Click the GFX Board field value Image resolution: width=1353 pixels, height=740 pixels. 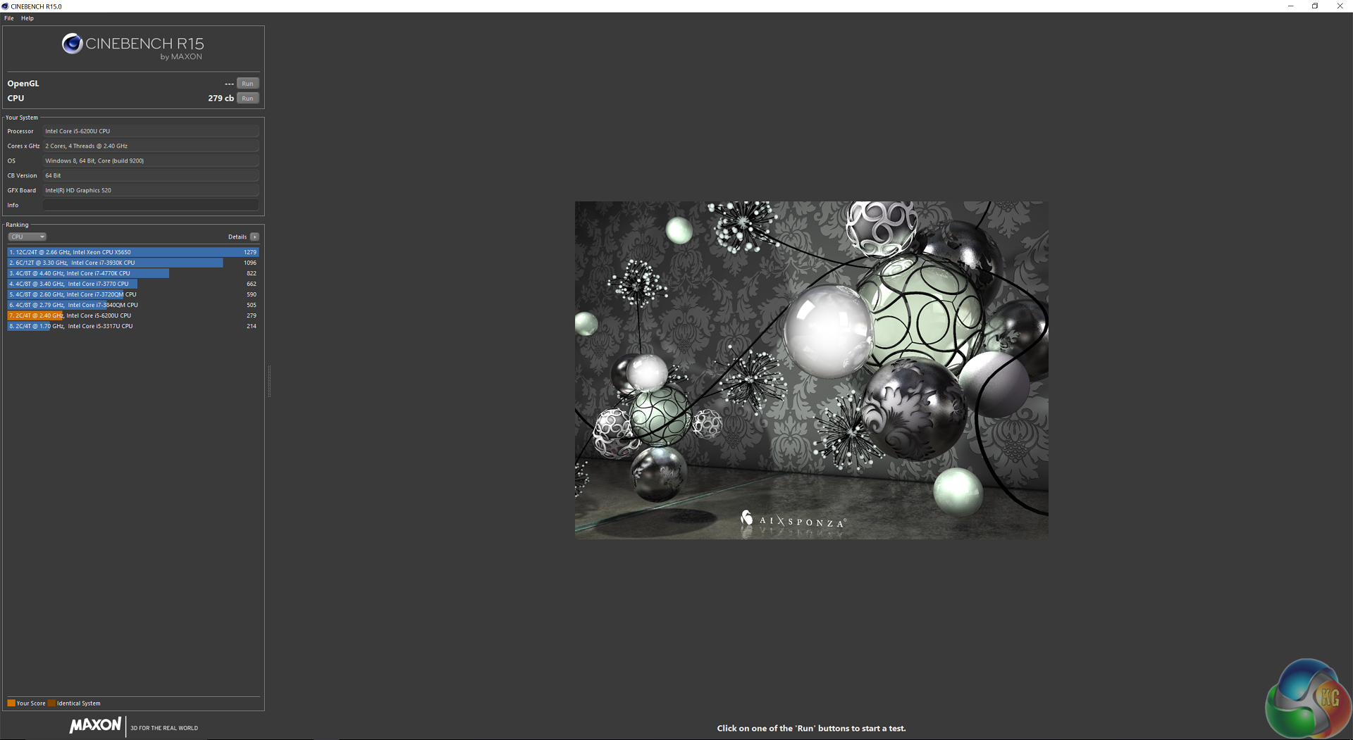151,190
